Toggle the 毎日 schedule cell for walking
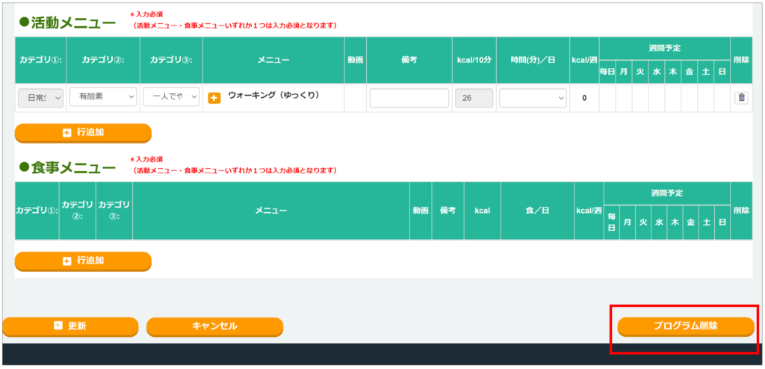Viewport: 765px width, 369px height. pos(607,98)
